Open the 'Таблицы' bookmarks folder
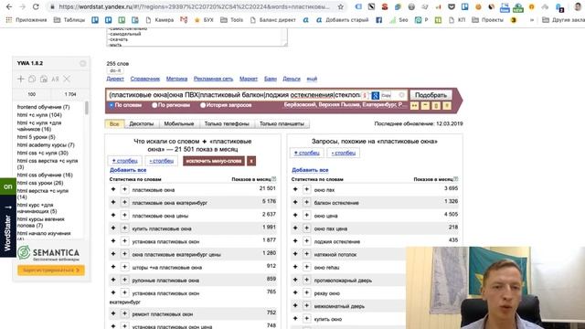This screenshot has height=329, width=585. [x=69, y=20]
